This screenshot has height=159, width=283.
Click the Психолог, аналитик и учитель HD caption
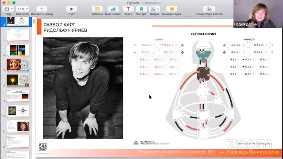(x=176, y=152)
